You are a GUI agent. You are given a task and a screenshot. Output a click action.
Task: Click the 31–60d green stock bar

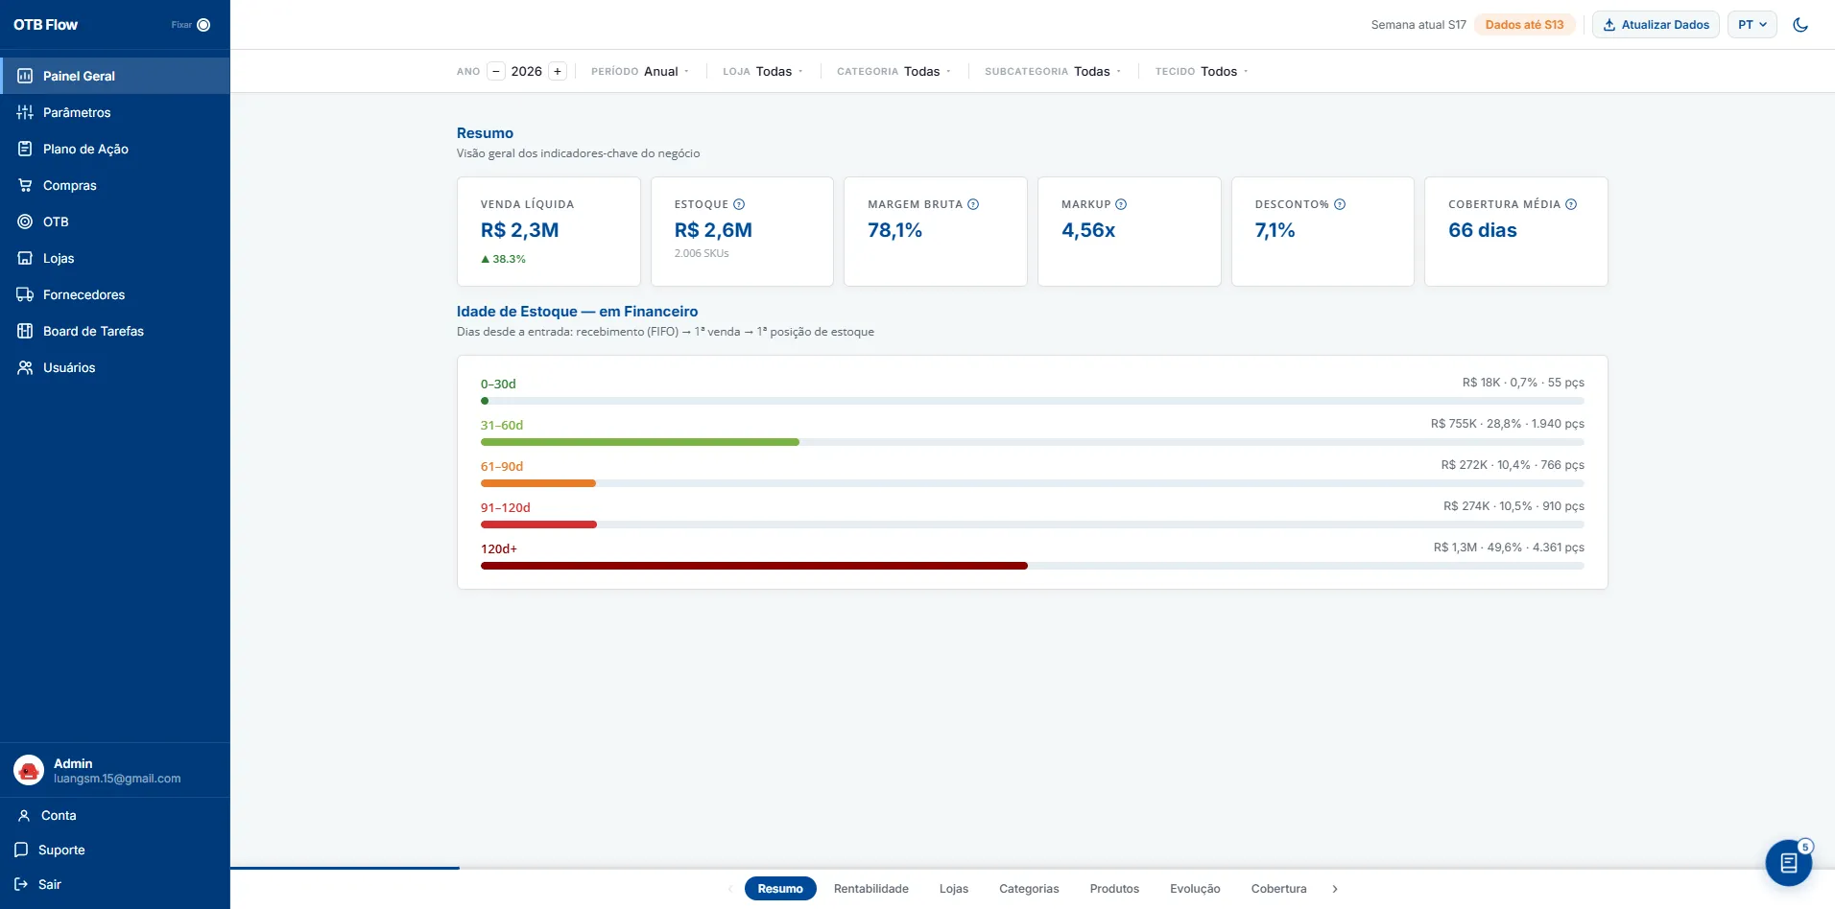point(640,442)
